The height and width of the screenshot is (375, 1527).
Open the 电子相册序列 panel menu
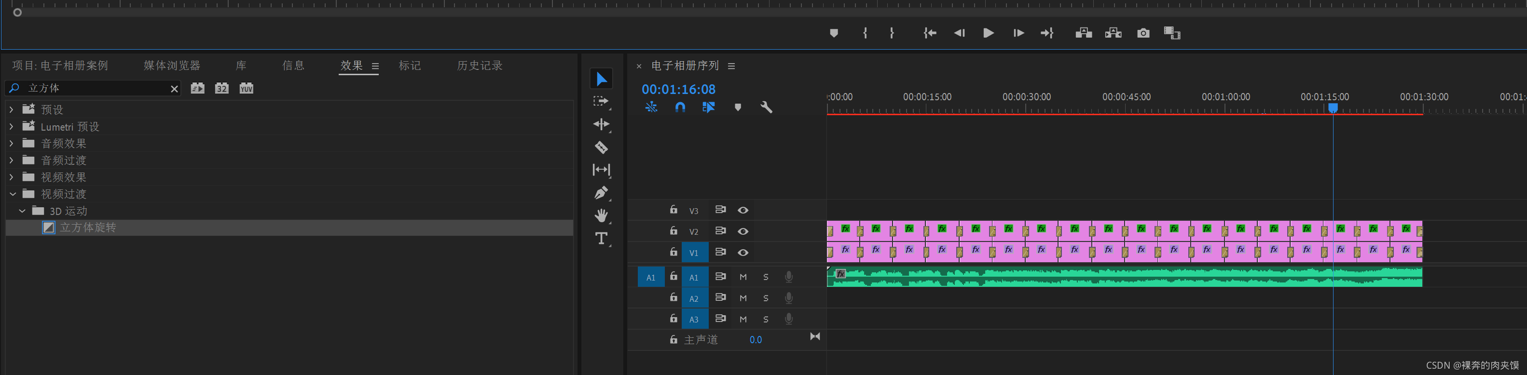pyautogui.click(x=731, y=67)
